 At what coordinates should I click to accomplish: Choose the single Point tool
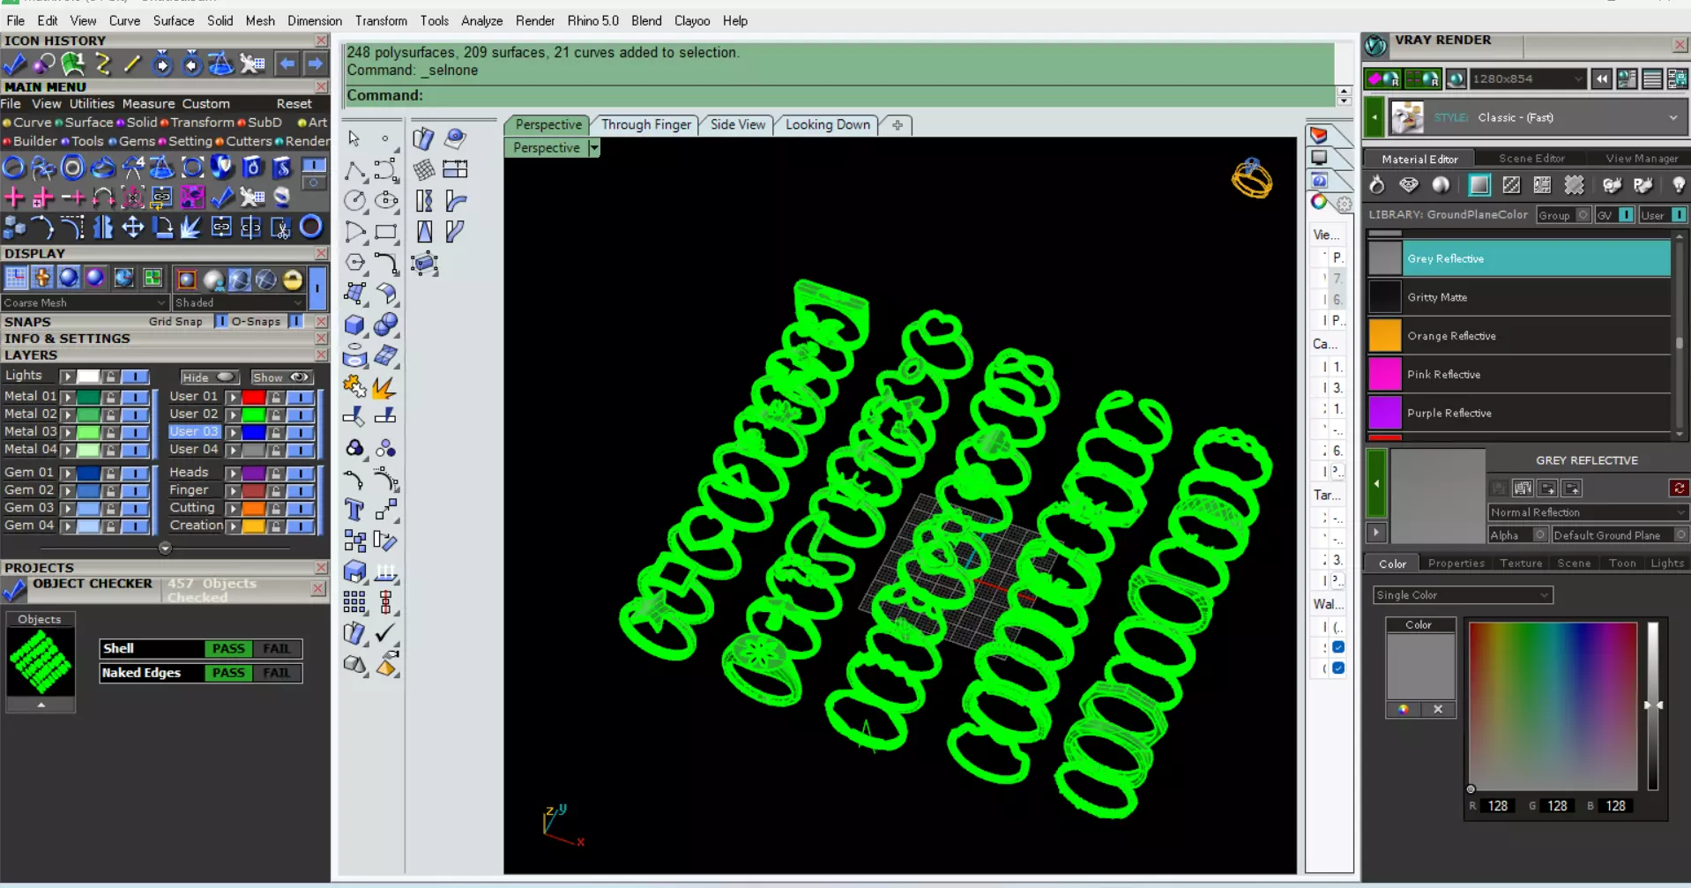coord(385,138)
